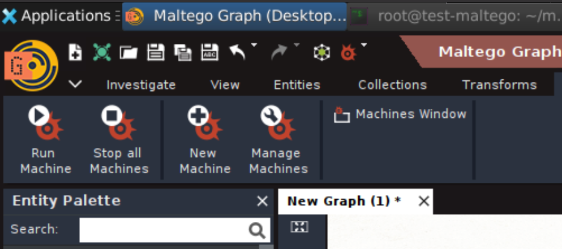Open the undo history dropdown arrow
This screenshot has height=249, width=562.
tap(254, 45)
